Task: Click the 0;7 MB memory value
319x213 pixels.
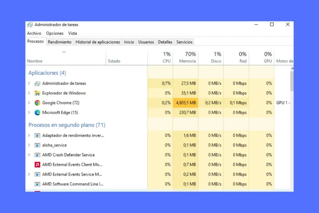Action: (x=189, y=165)
